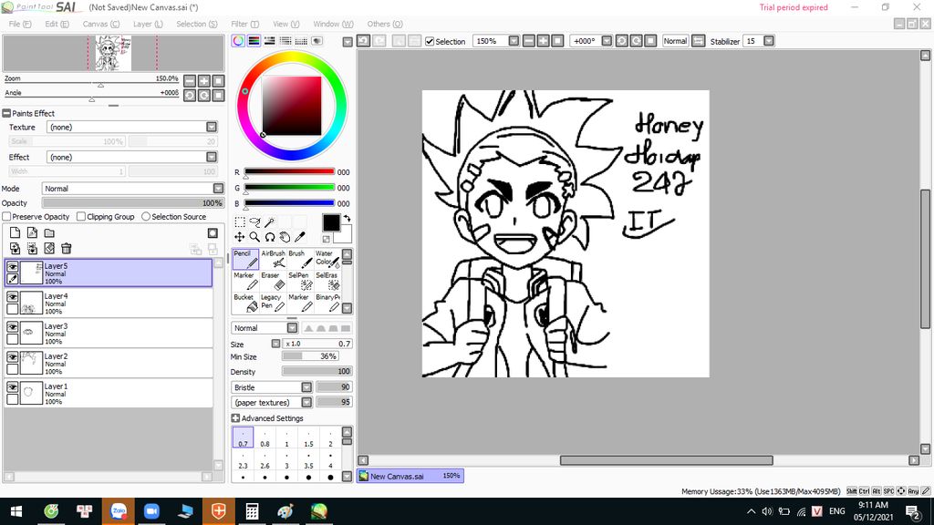Open the brush Normal mode dropdown
Image resolution: width=934 pixels, height=525 pixels.
(292, 328)
